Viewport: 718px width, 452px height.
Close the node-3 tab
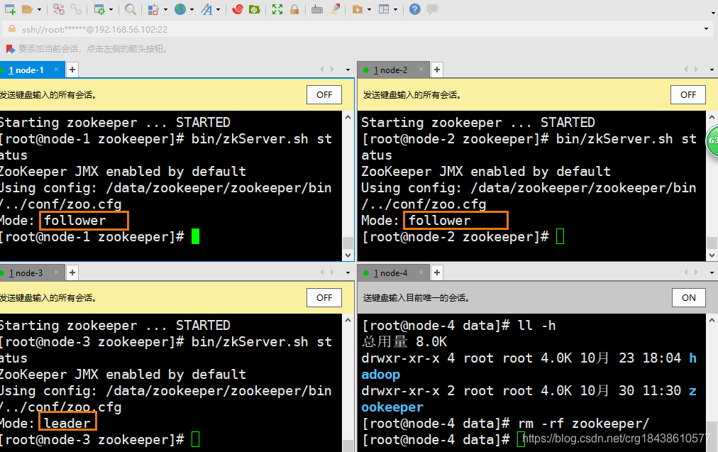click(56, 272)
